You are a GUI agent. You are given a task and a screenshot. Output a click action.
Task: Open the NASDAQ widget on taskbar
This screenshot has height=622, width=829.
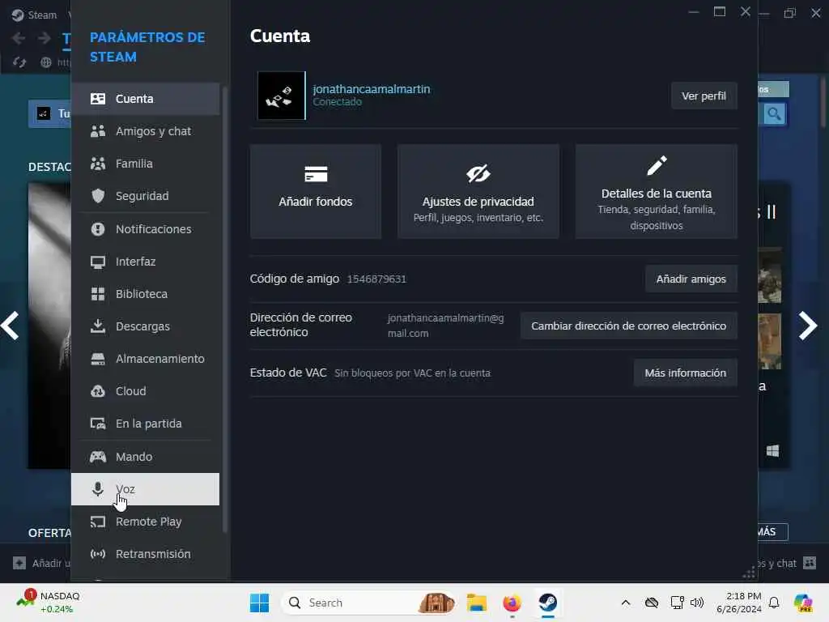pyautogui.click(x=49, y=603)
